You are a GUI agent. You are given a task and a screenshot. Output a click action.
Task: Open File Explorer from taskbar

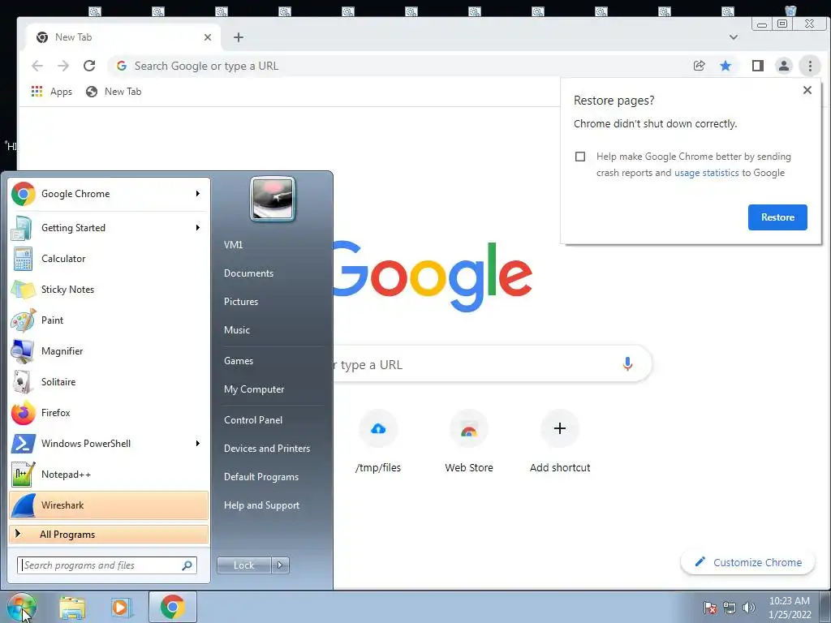pyautogui.click(x=72, y=607)
